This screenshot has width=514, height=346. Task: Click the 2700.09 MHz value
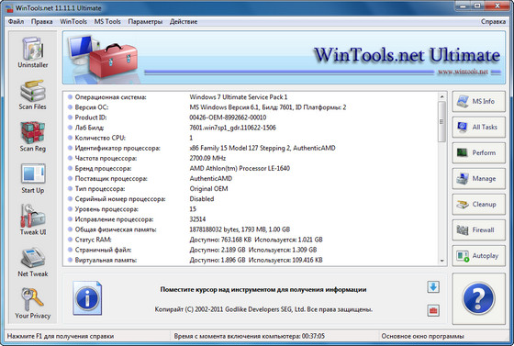point(207,158)
